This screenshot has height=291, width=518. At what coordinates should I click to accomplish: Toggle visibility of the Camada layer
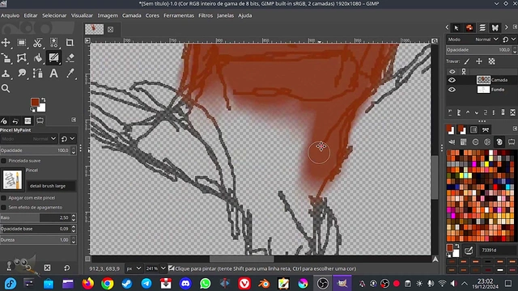(x=452, y=80)
